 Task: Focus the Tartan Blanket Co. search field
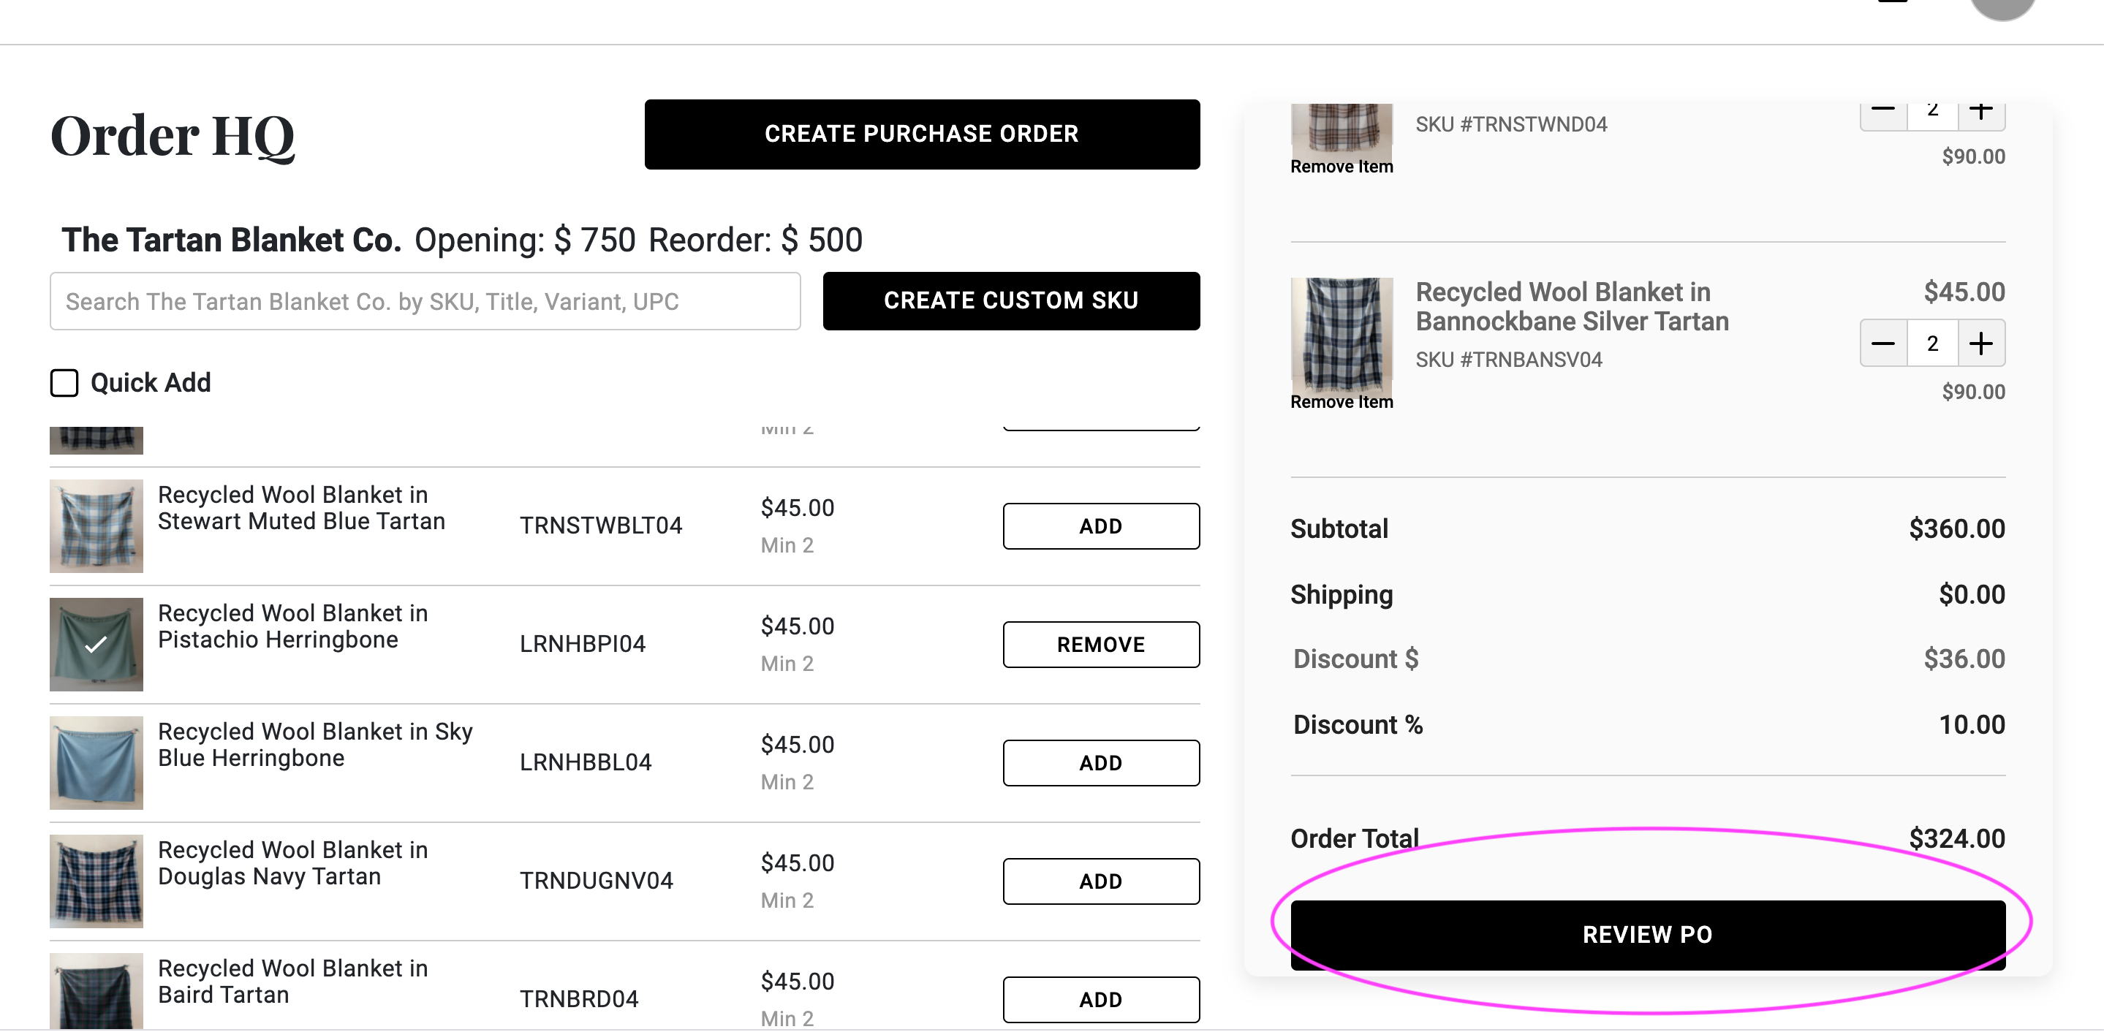pyautogui.click(x=425, y=301)
